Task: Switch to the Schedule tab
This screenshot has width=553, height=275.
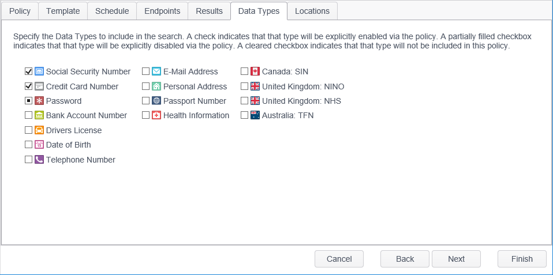Action: click(x=112, y=11)
